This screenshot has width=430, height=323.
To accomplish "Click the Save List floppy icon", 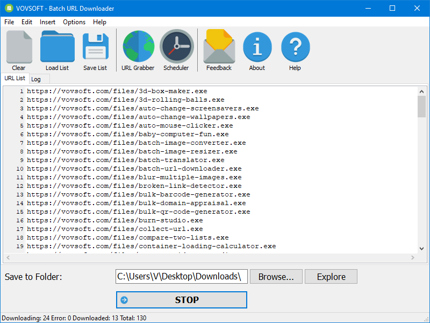I will pyautogui.click(x=96, y=46).
